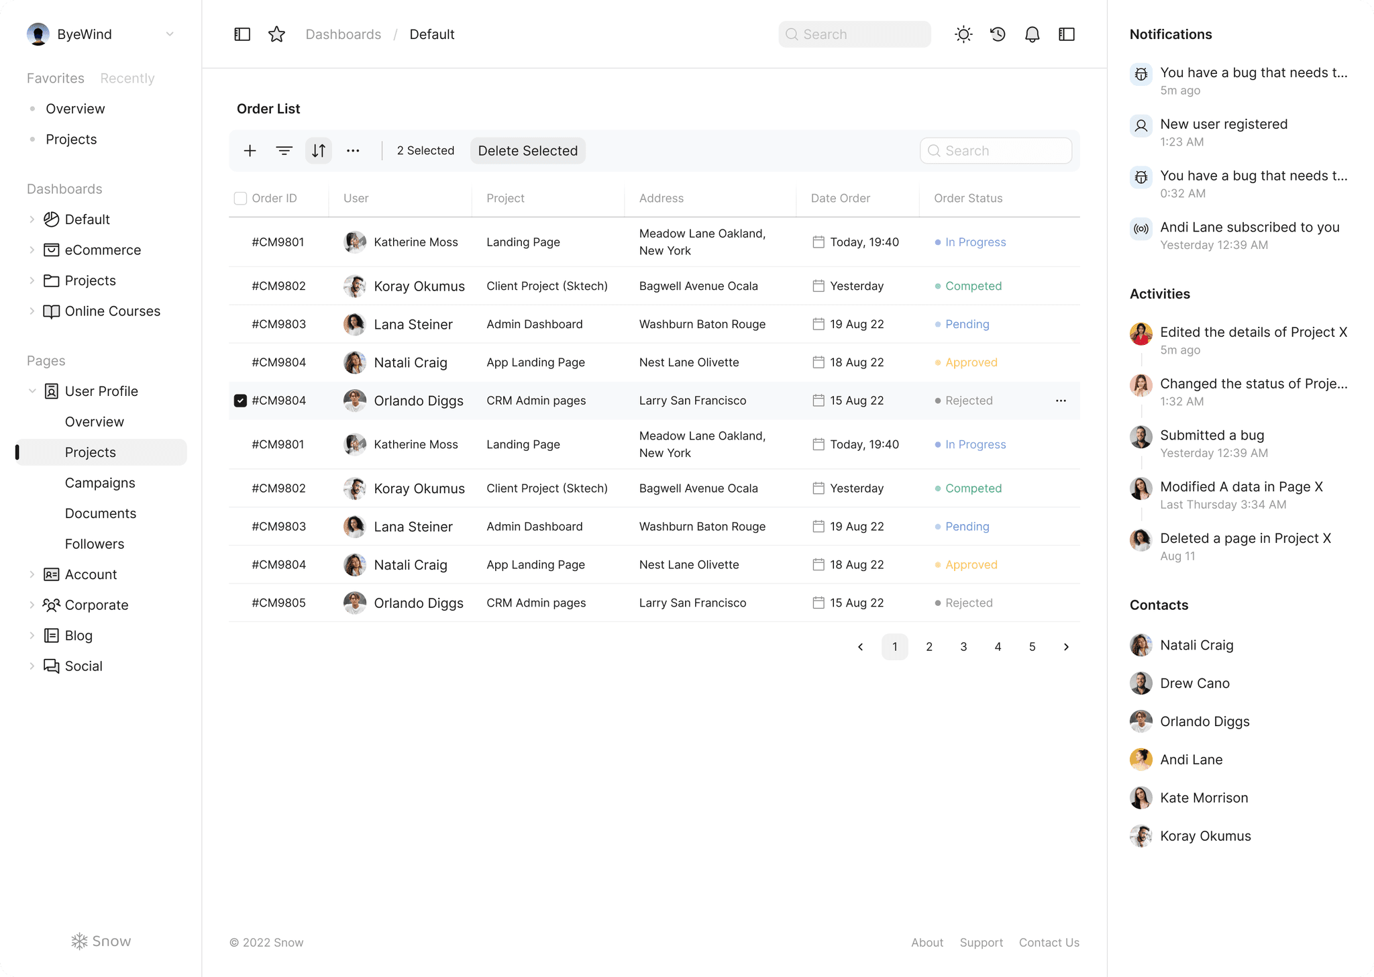Open the history icon in the top bar
This screenshot has height=977, width=1374.
[998, 34]
